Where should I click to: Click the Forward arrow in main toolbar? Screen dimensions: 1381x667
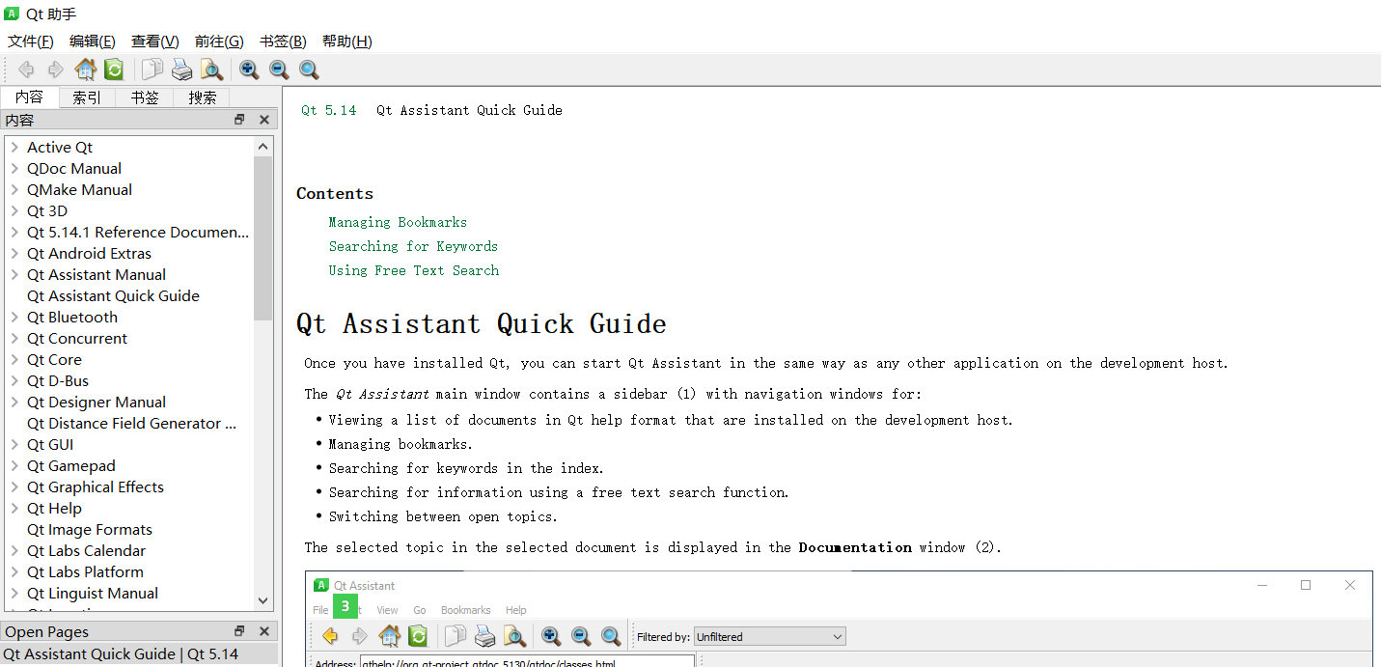(x=56, y=69)
